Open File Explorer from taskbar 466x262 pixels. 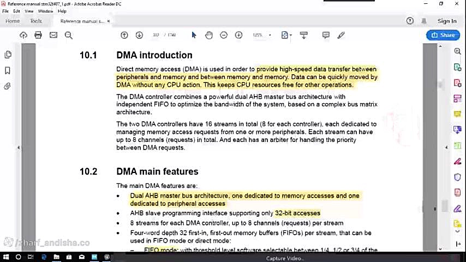(x=56, y=257)
